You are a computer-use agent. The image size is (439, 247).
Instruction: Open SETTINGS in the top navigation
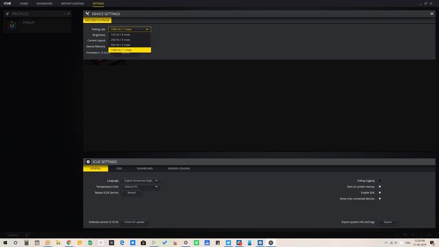click(x=98, y=4)
